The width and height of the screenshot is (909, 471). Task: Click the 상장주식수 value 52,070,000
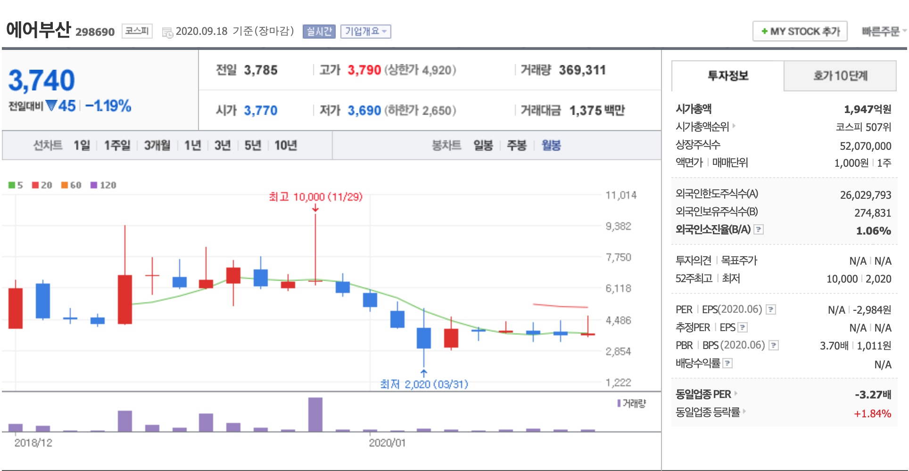(x=866, y=146)
